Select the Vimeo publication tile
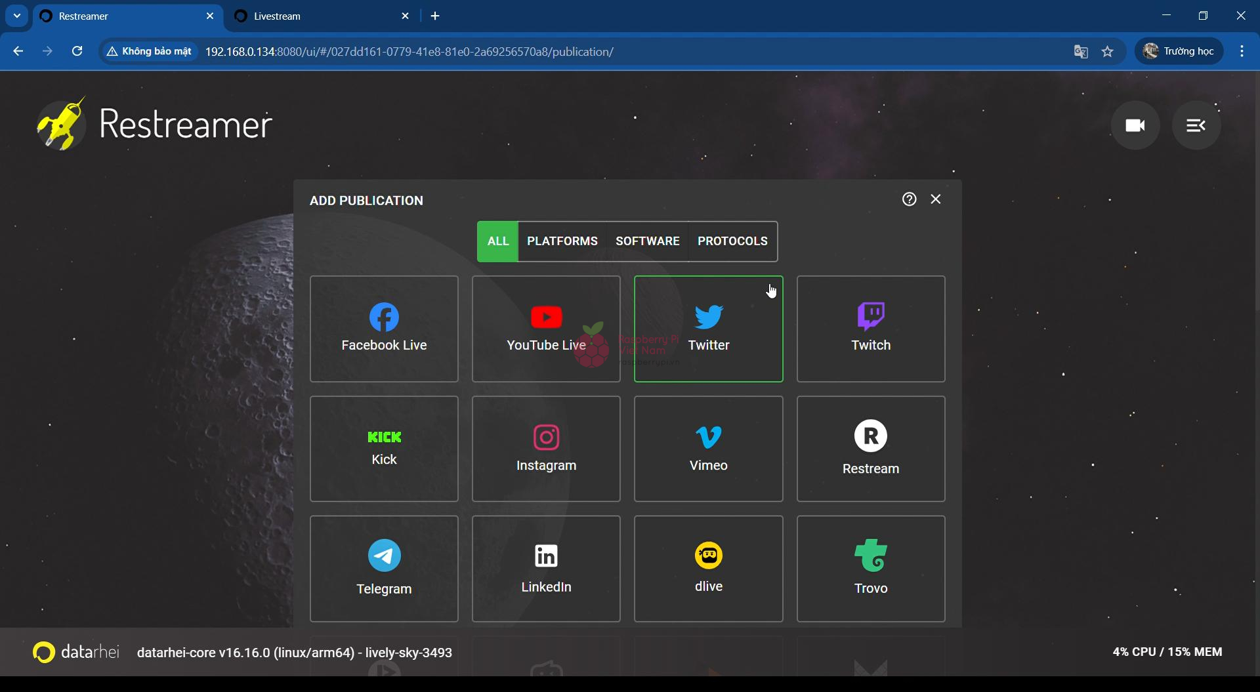 tap(708, 449)
